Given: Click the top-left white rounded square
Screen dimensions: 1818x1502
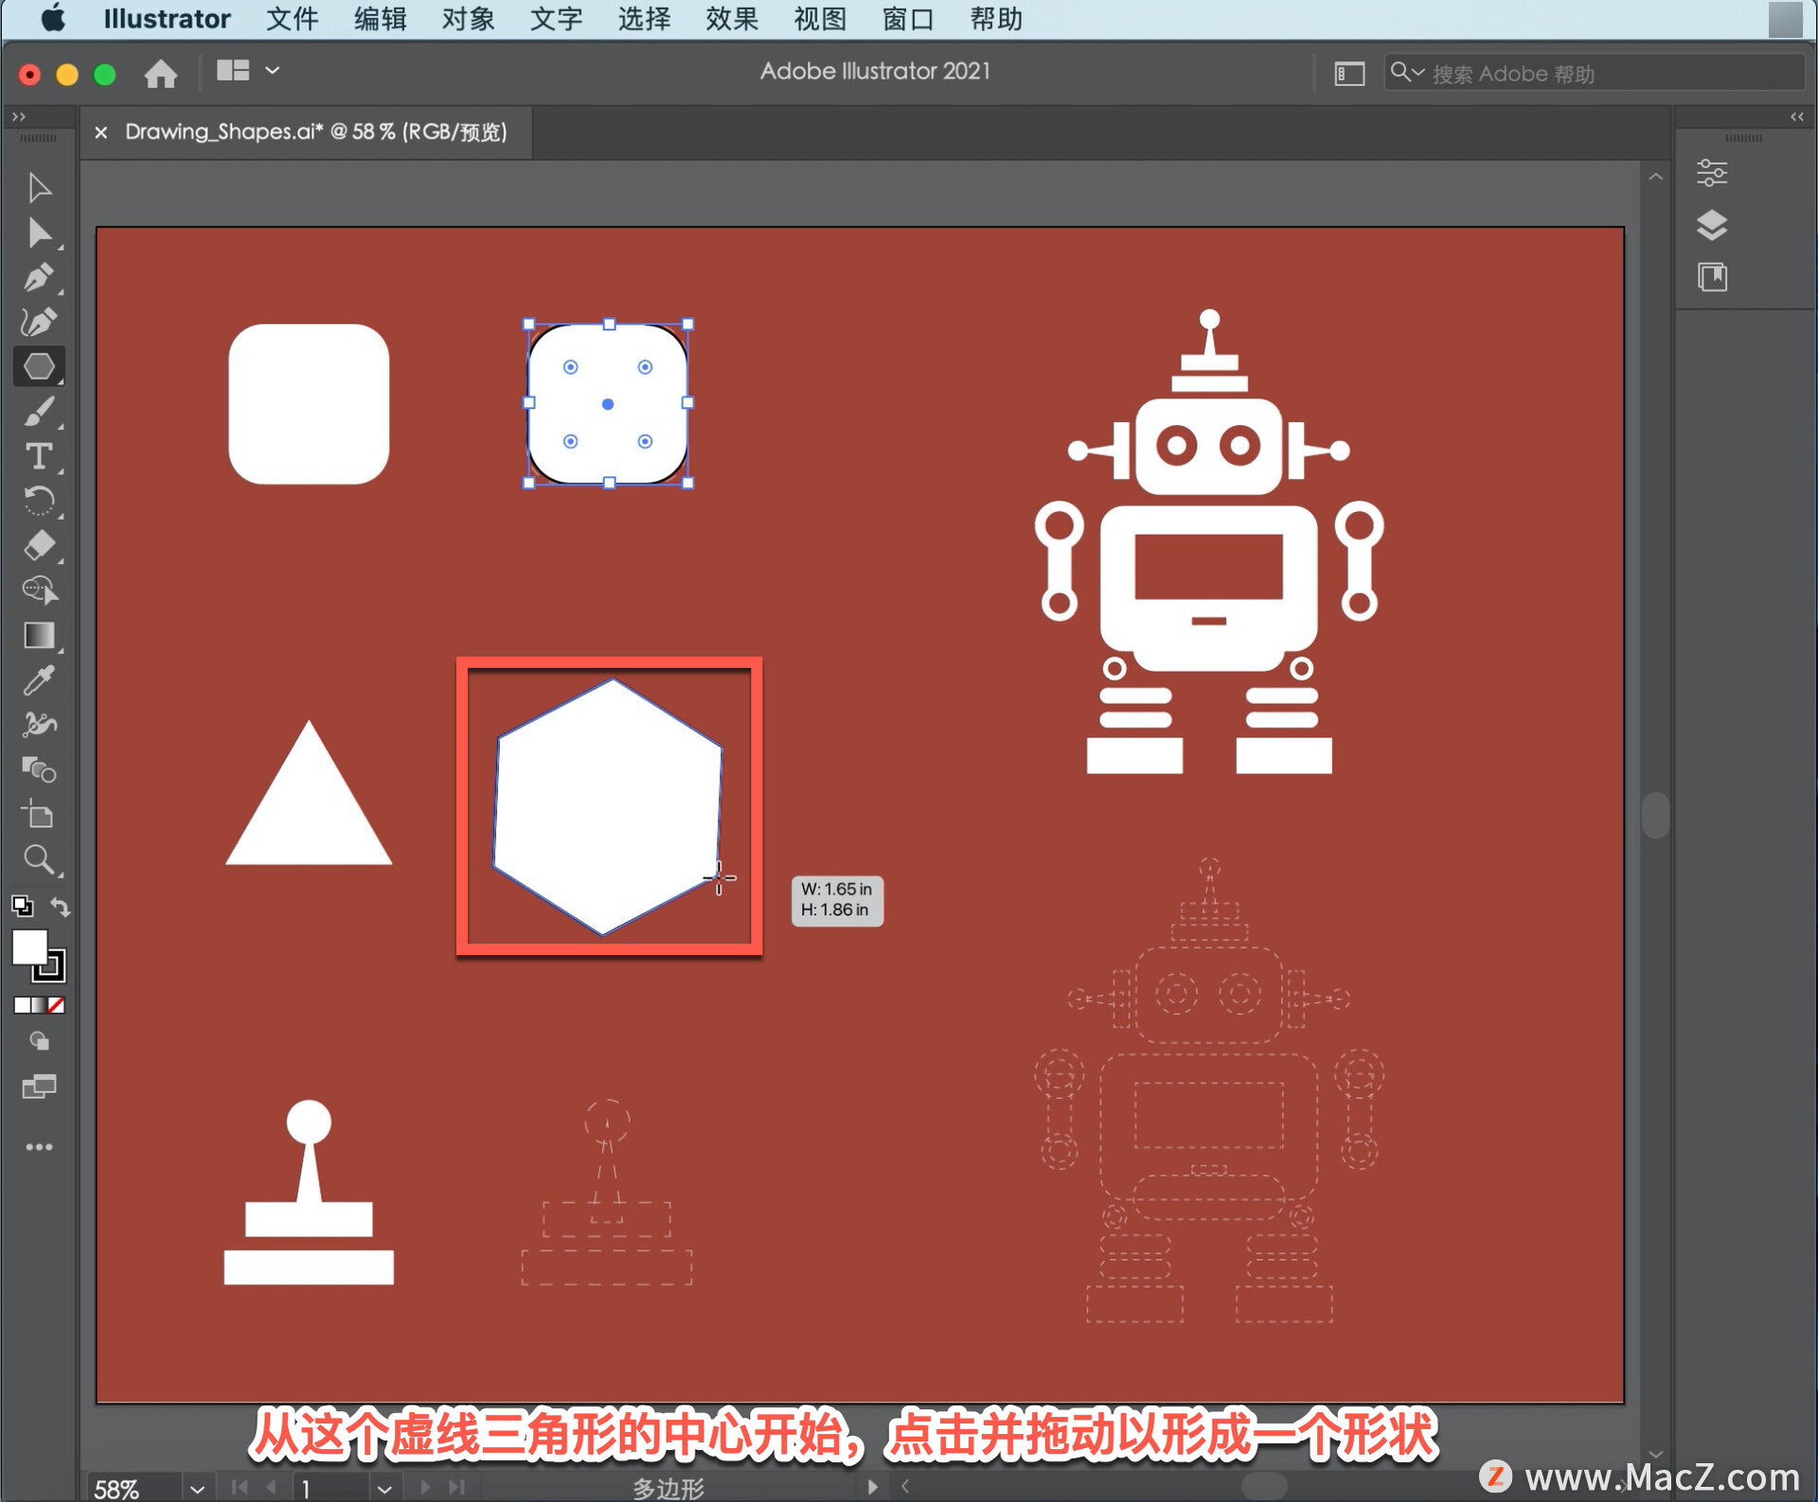Looking at the screenshot, I should (x=309, y=404).
